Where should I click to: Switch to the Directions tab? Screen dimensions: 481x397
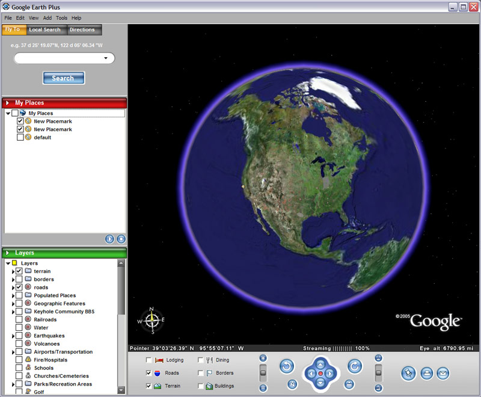pos(82,29)
